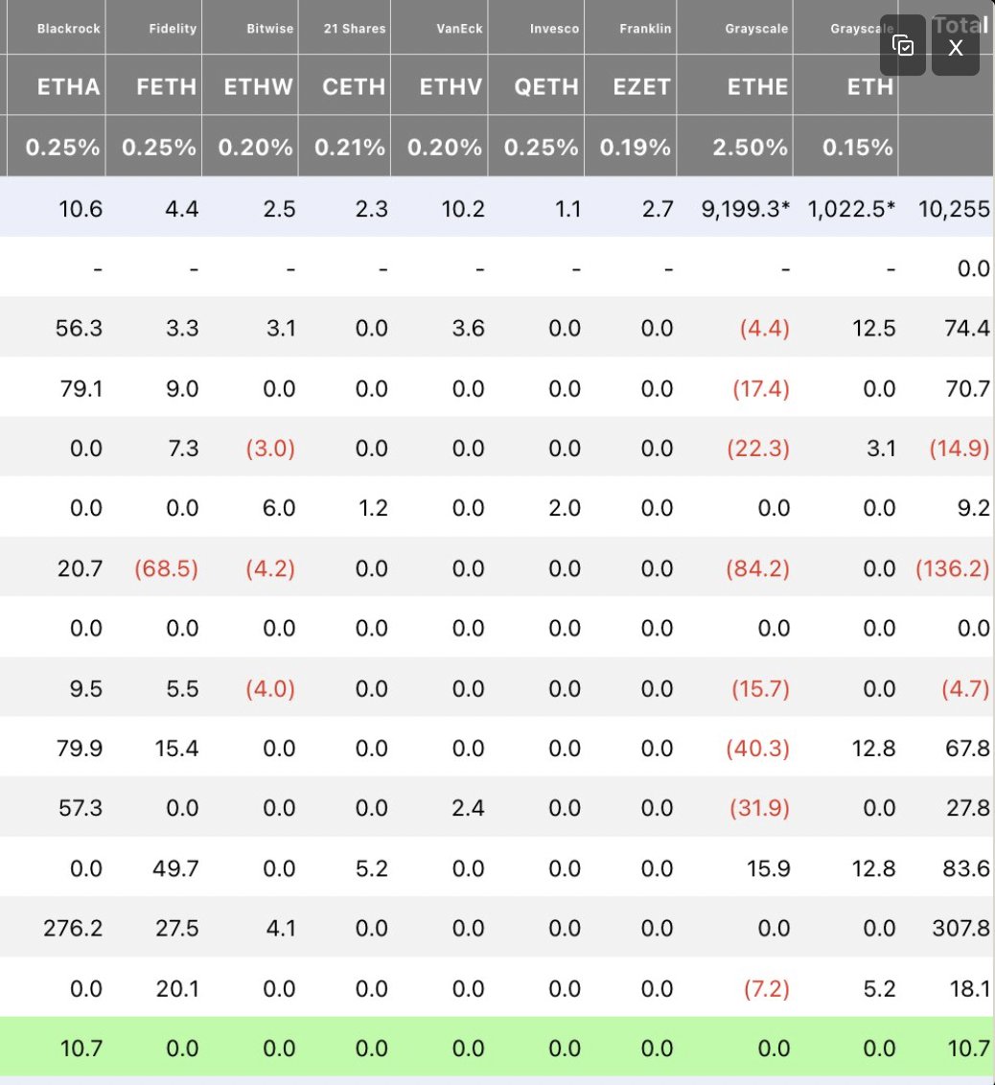Select the Franklin issuer header
Screen dimensions: 995x1085
point(645,29)
